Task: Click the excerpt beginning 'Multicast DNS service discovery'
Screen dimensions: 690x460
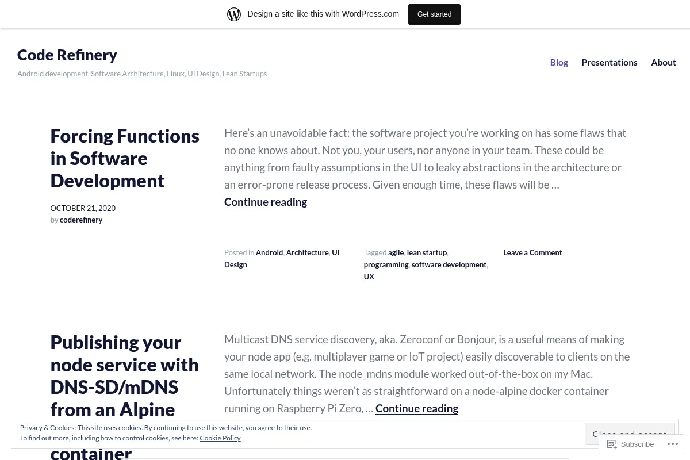Action: [x=427, y=374]
